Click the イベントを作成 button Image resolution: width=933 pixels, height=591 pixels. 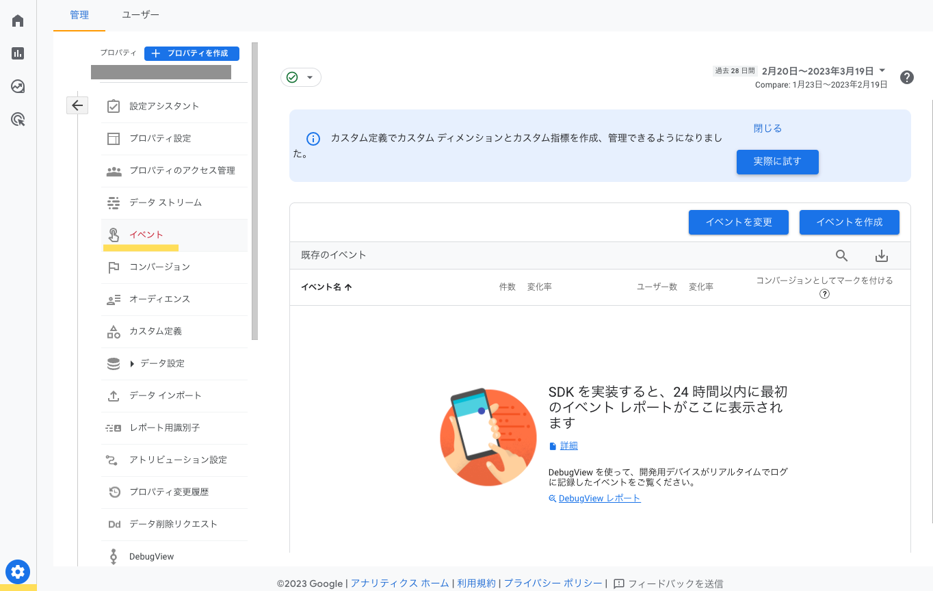[x=850, y=222]
